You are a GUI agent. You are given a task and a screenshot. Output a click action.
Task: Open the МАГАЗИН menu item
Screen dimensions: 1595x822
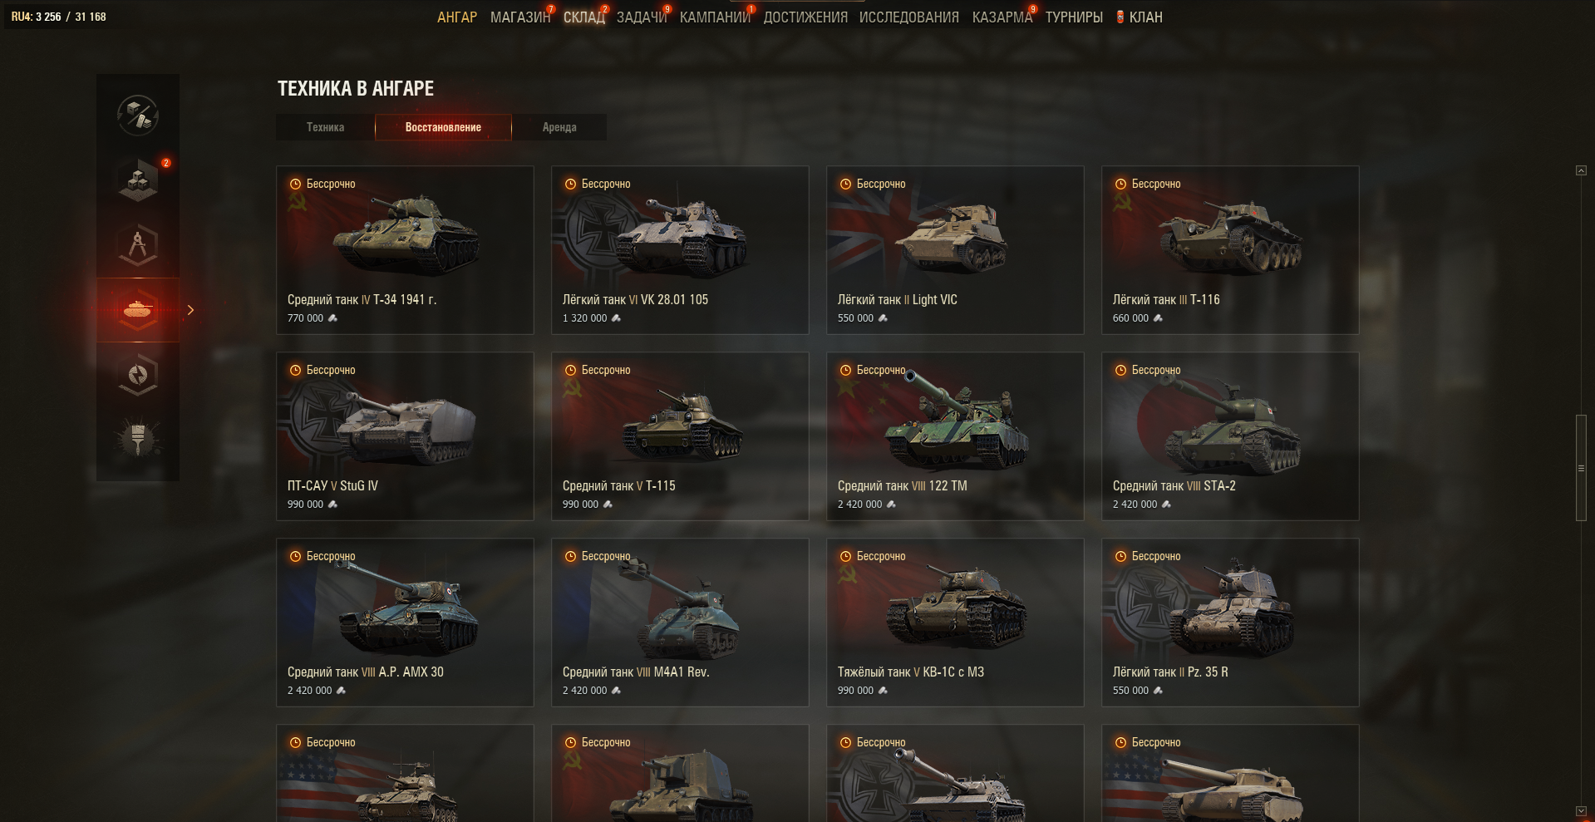(520, 17)
